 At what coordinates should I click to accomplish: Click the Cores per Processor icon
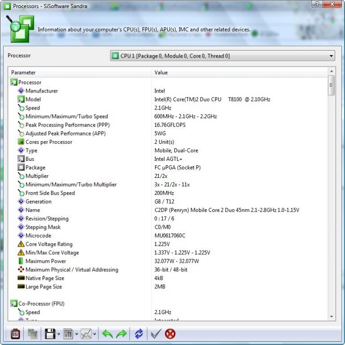pos(21,142)
